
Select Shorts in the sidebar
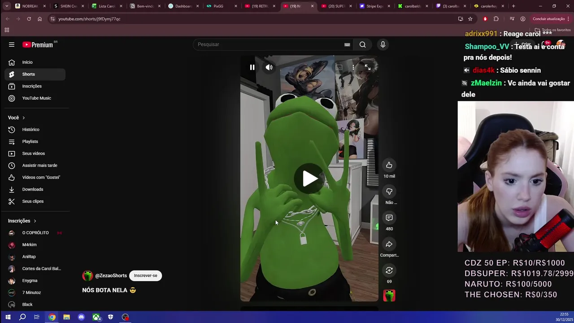[35, 74]
